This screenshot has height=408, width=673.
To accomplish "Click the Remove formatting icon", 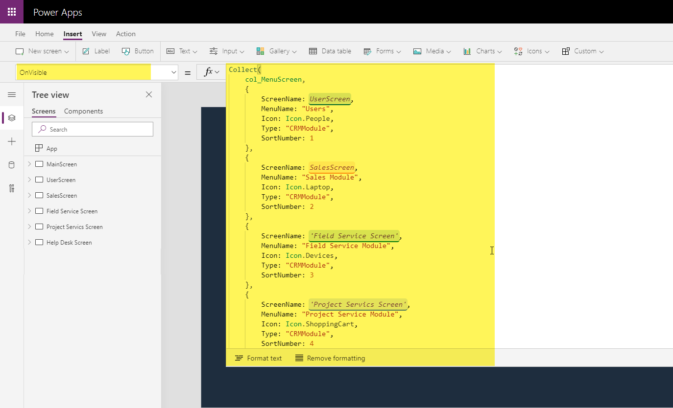I will (299, 358).
